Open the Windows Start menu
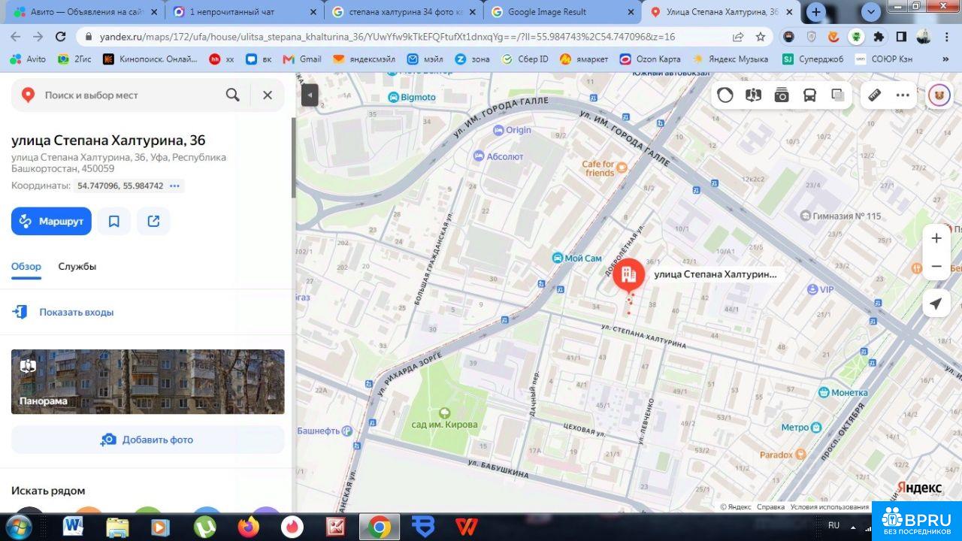Image resolution: width=962 pixels, height=541 pixels. pyautogui.click(x=17, y=527)
